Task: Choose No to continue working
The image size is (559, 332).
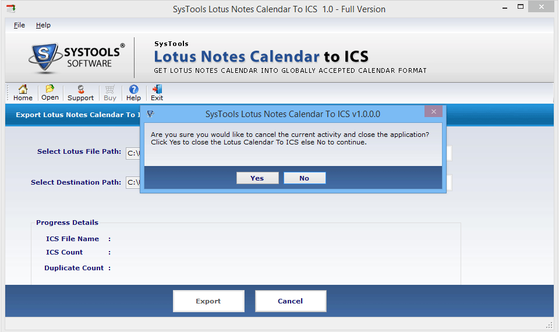Action: coord(305,178)
